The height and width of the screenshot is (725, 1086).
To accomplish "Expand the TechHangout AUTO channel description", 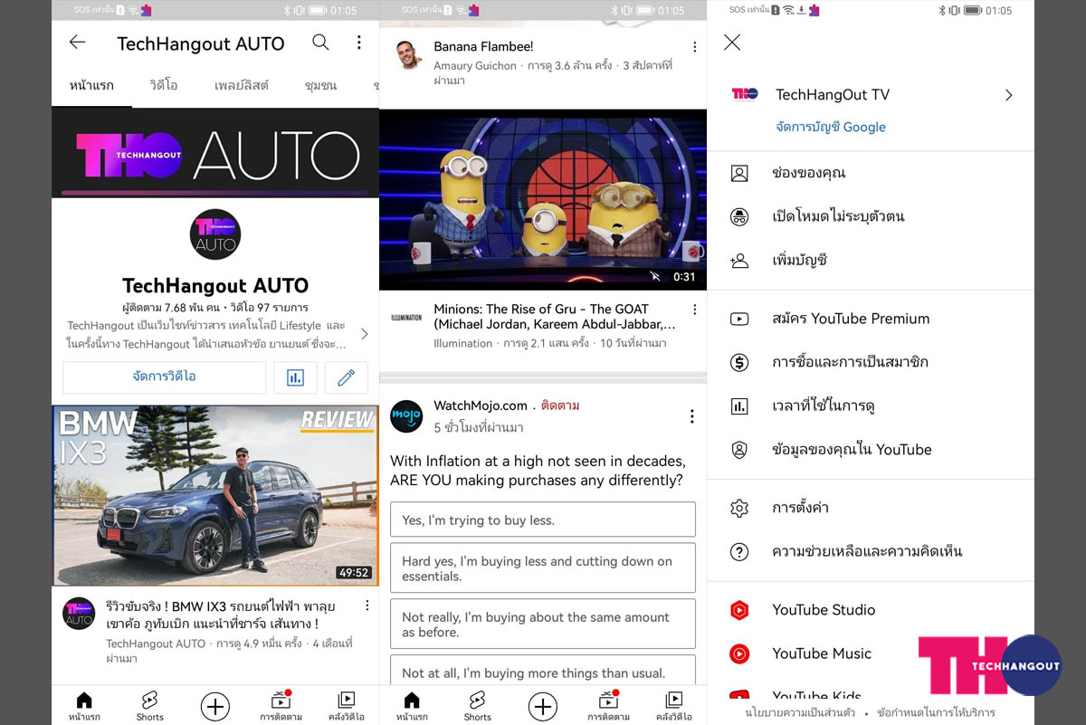I will pyautogui.click(x=365, y=334).
